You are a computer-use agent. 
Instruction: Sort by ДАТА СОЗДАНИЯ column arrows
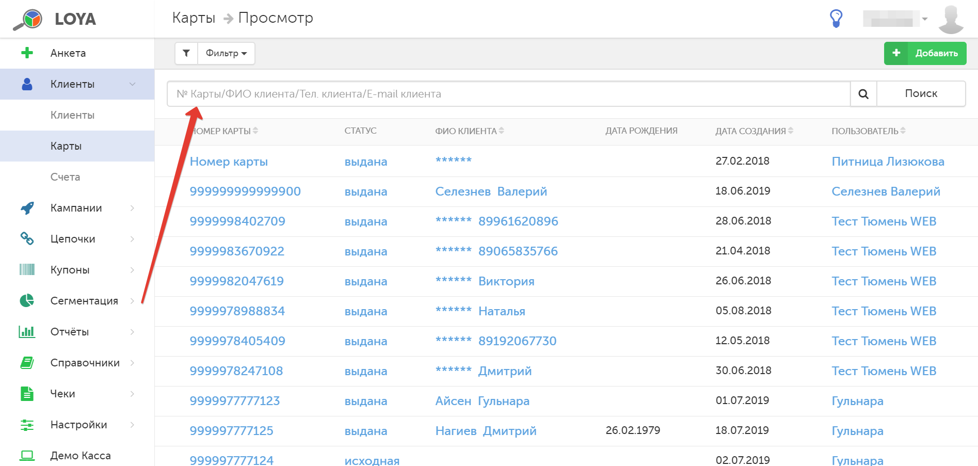click(x=791, y=131)
